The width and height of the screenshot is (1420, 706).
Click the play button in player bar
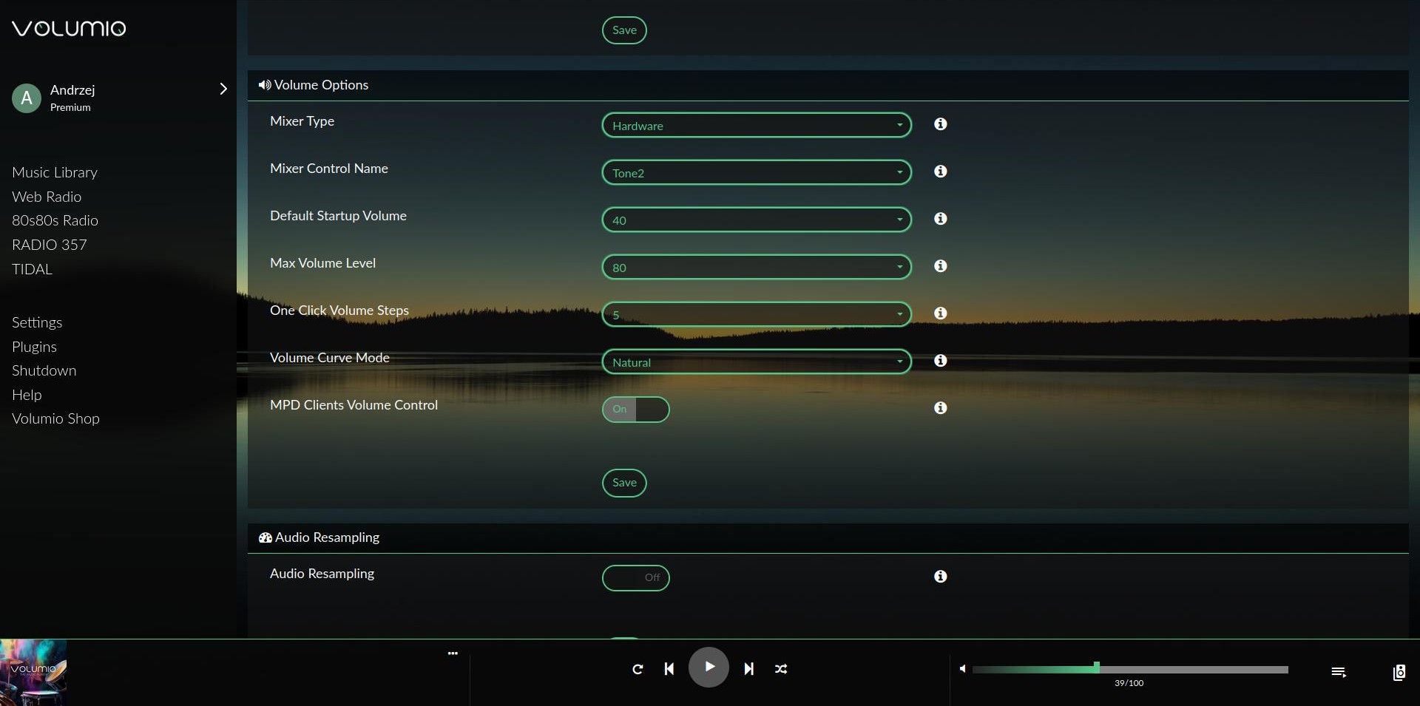pyautogui.click(x=709, y=667)
